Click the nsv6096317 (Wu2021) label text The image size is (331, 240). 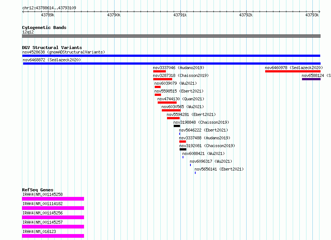[211, 161]
